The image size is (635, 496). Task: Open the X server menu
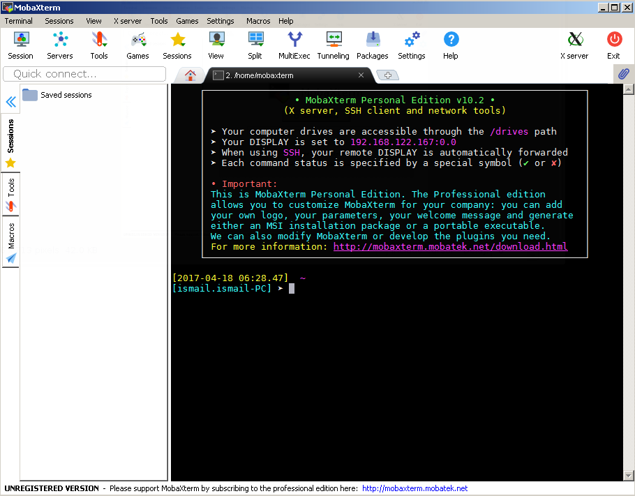tap(128, 21)
